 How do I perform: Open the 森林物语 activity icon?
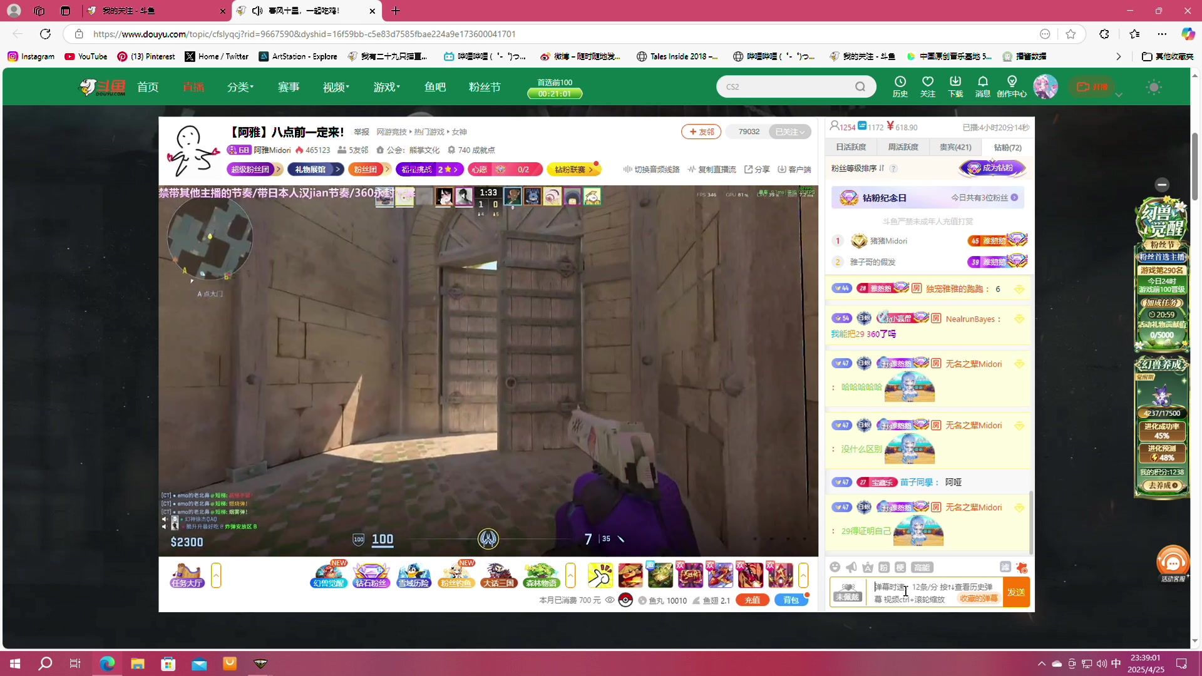pyautogui.click(x=542, y=575)
